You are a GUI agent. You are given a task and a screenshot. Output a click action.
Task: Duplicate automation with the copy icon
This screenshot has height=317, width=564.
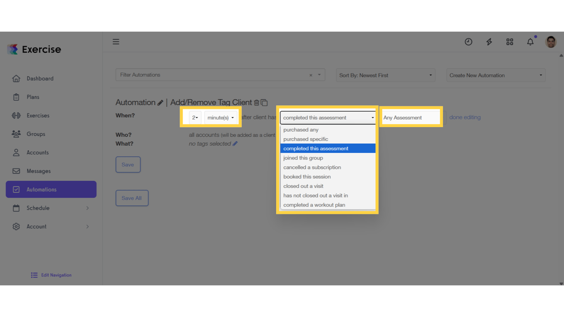(264, 102)
